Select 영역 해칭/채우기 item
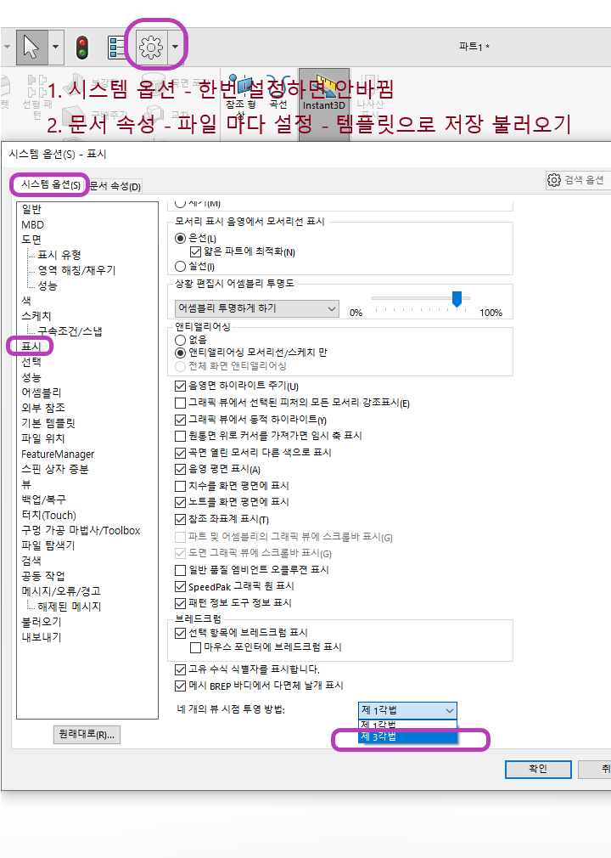This screenshot has width=611, height=858. tap(76, 270)
